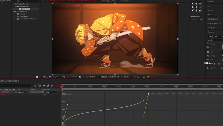Collapse the User Presets folder
This screenshot has width=223, height=126.
coord(16,6)
